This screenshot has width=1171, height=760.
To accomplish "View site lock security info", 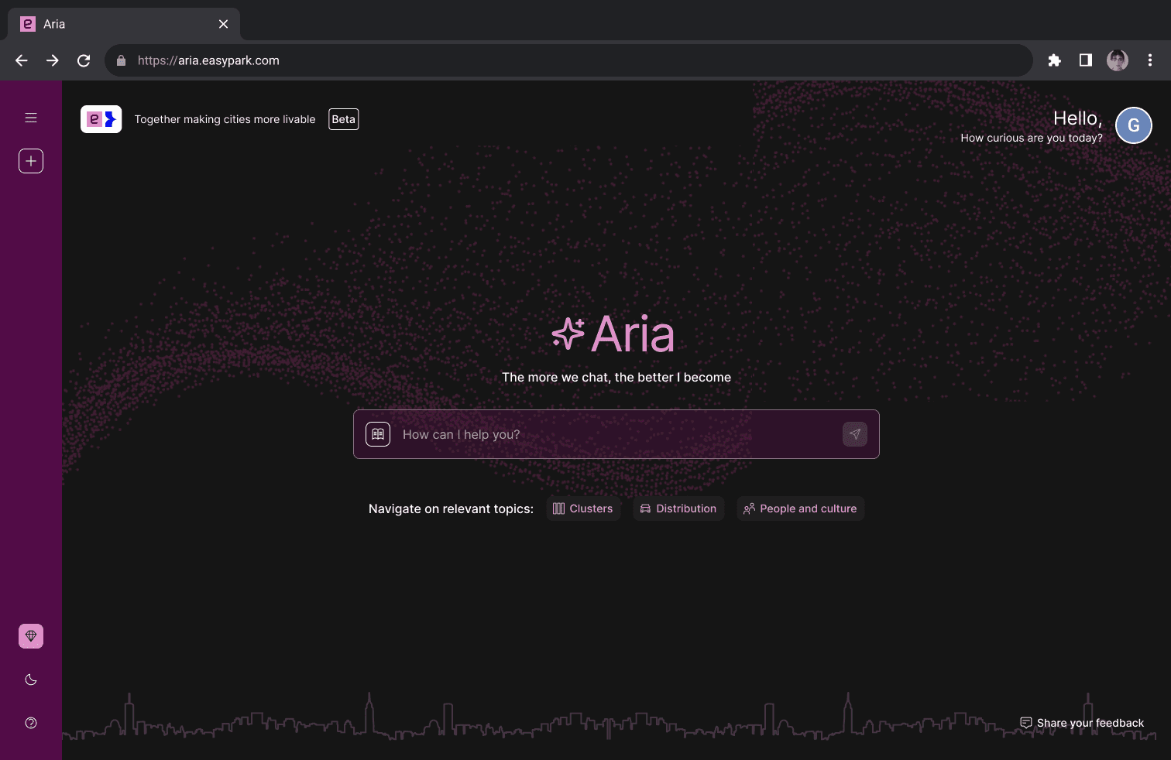I will 121,60.
